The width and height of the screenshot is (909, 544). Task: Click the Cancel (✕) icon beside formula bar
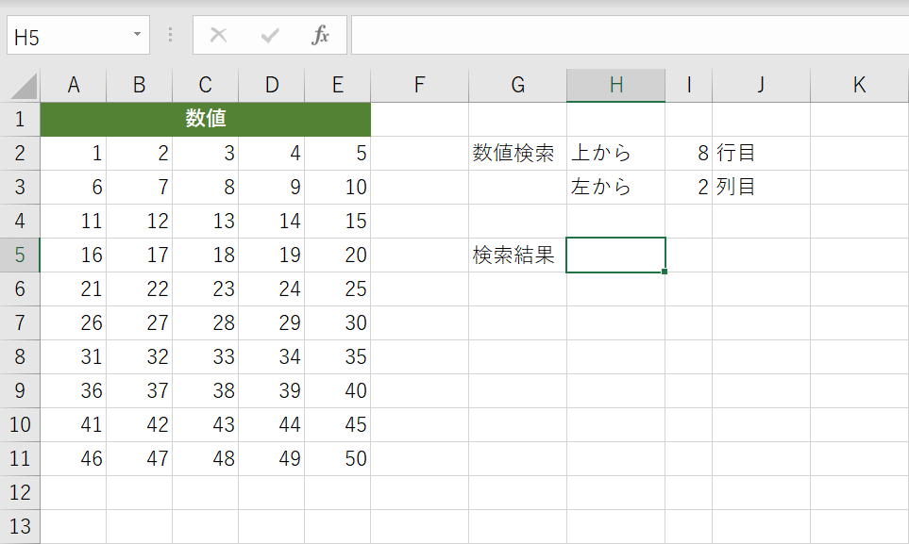point(218,36)
